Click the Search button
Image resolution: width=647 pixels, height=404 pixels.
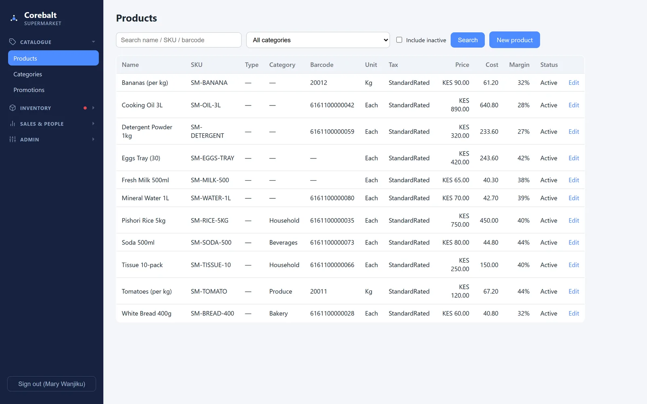point(467,40)
